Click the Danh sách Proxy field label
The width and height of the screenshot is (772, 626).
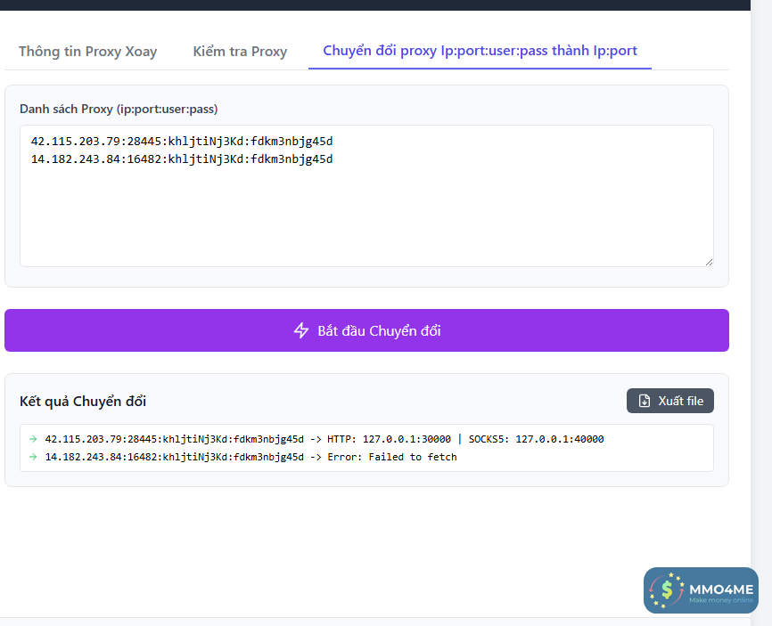point(119,109)
